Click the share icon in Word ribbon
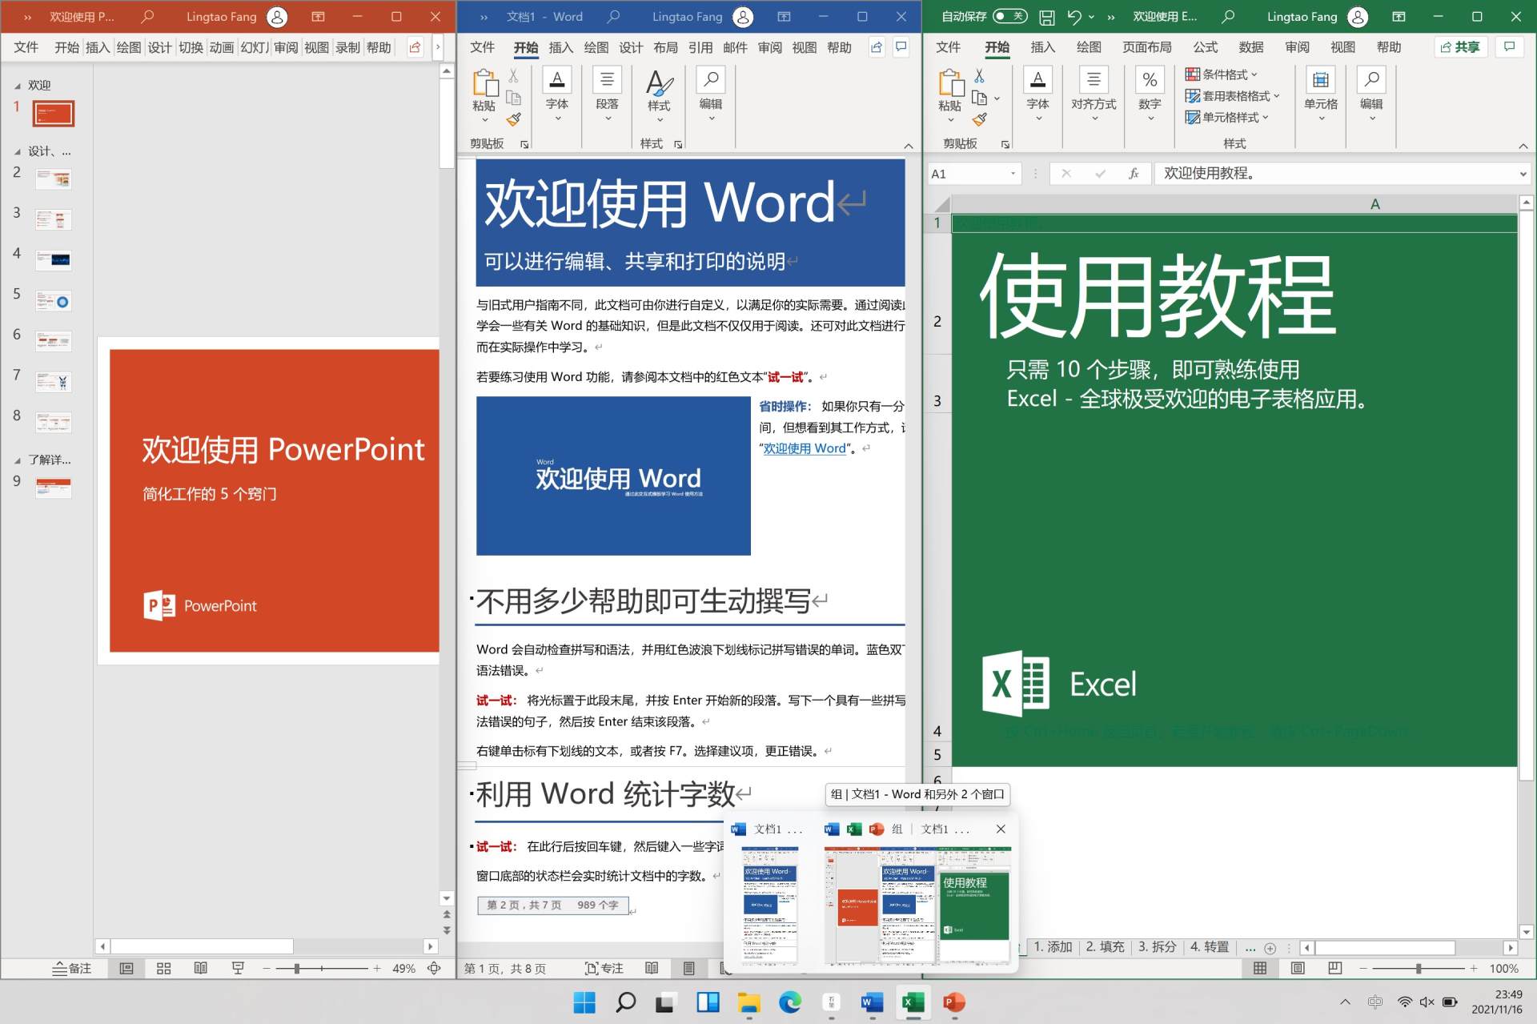The width and height of the screenshot is (1537, 1024). (877, 47)
